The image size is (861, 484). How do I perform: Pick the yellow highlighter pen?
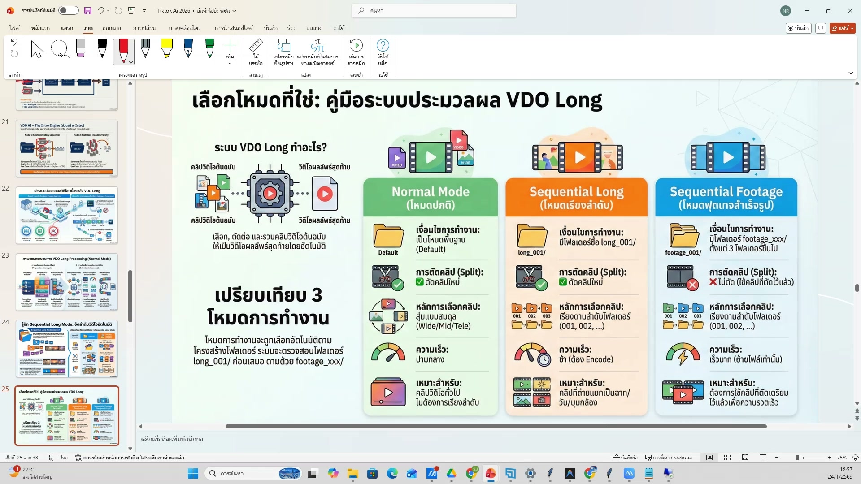click(x=166, y=48)
